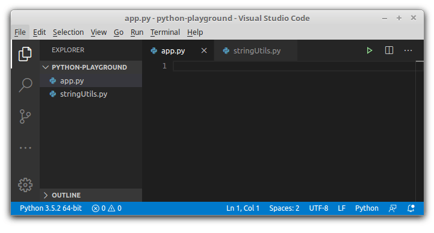
Task: Open notifications bell in status bar
Action: coord(411,208)
